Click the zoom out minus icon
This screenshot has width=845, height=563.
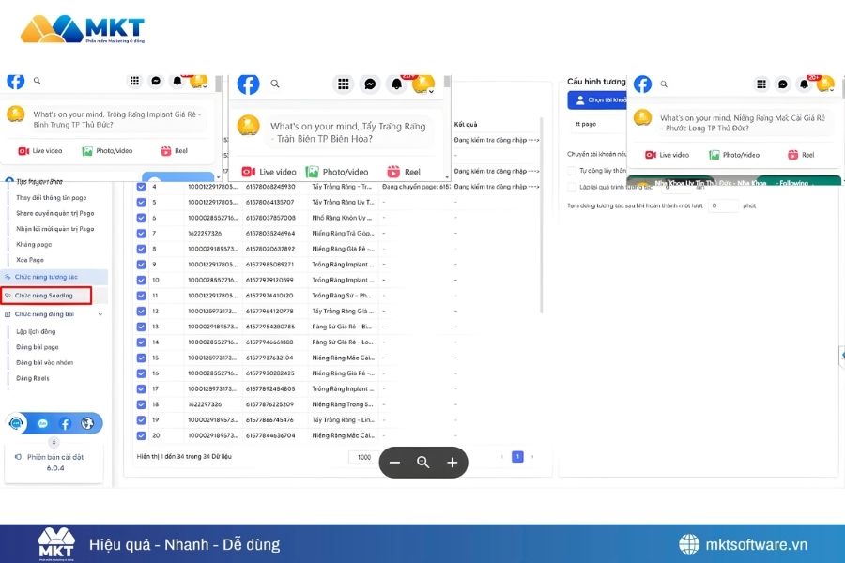(395, 463)
